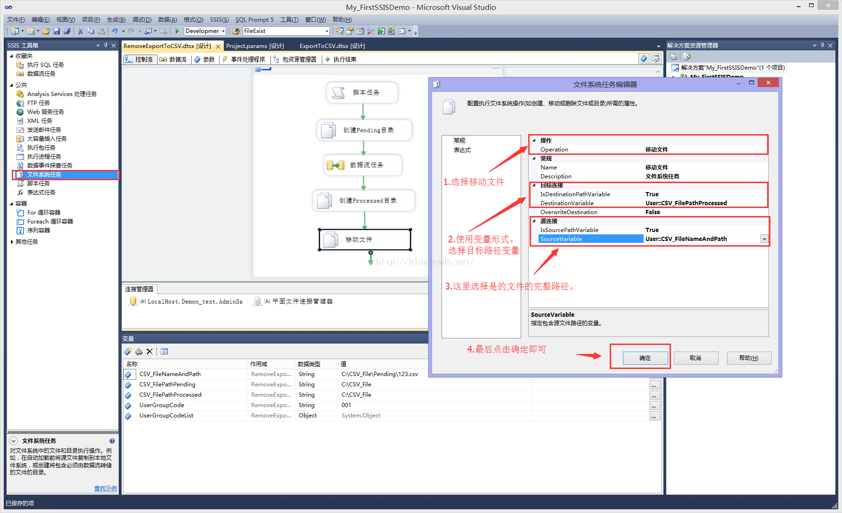The width and height of the screenshot is (842, 513).
Task: Click 取消 button in editor dialog
Action: (x=695, y=358)
